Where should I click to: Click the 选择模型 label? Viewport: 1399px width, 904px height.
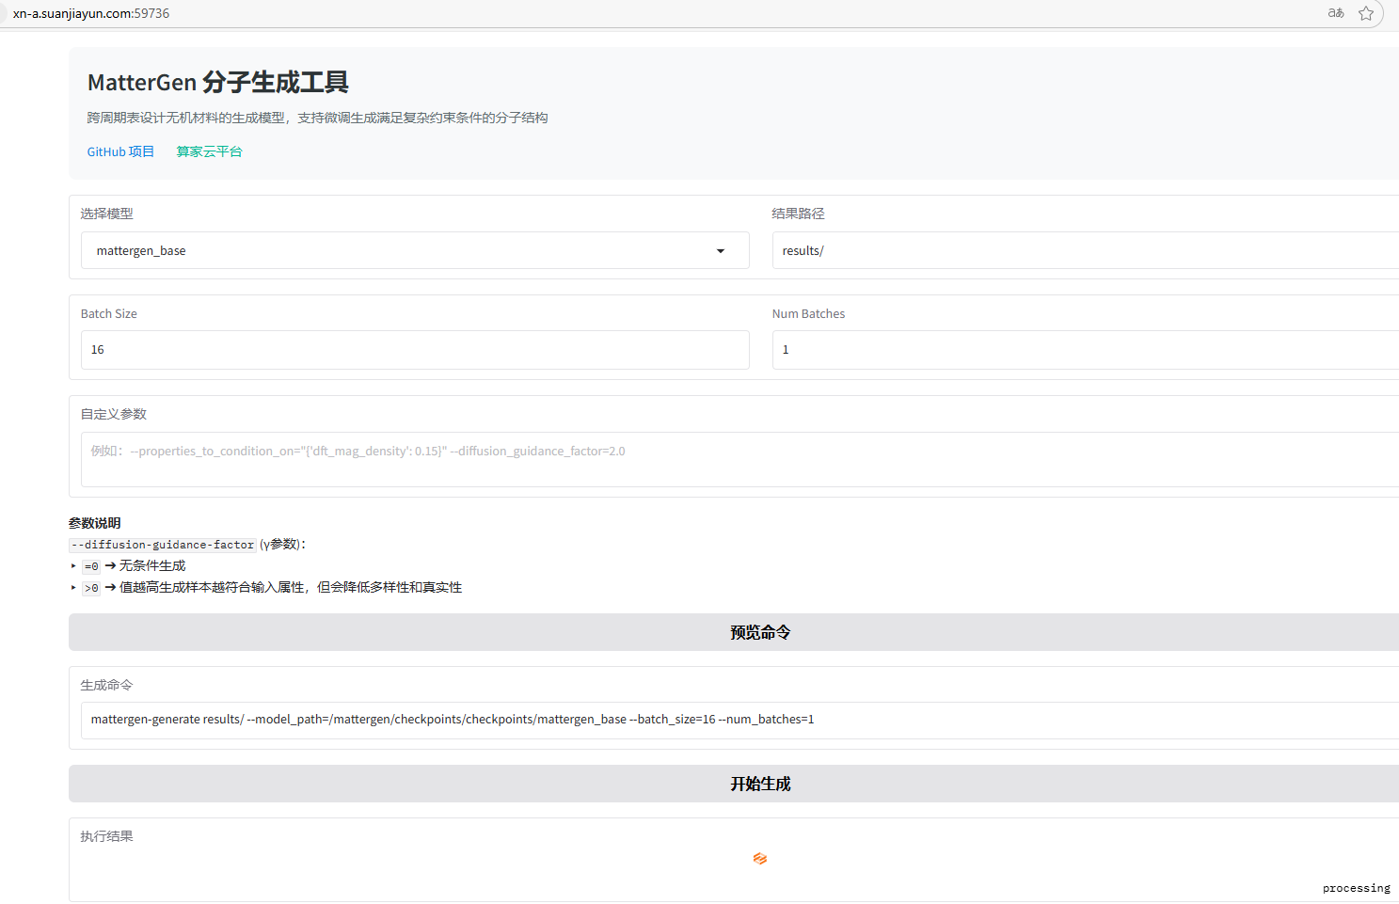106,214
